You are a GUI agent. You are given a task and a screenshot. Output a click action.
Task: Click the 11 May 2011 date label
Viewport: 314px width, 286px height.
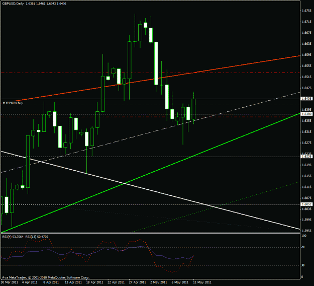(202, 282)
